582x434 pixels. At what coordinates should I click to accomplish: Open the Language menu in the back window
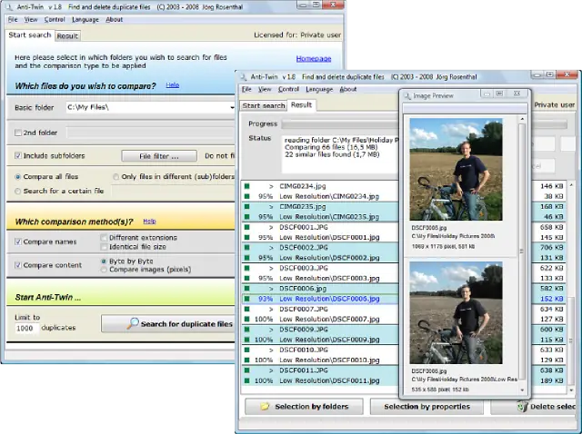pos(85,19)
